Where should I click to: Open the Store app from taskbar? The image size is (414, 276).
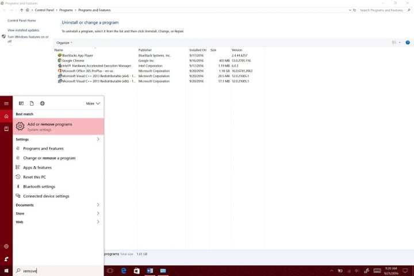pos(136,271)
